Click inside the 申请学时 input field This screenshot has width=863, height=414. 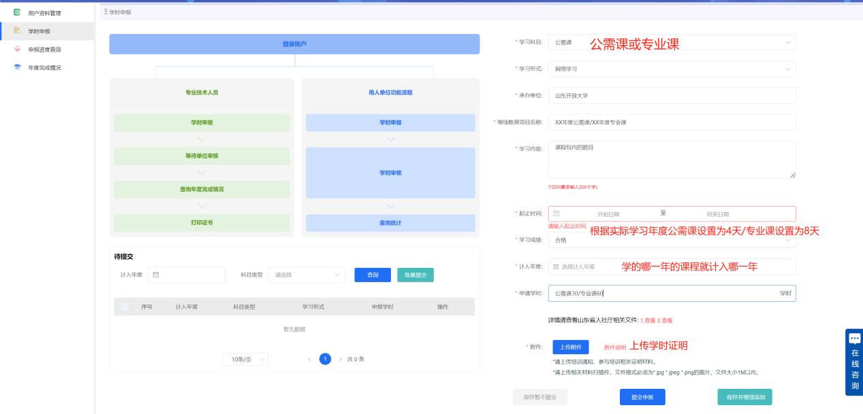(654, 293)
